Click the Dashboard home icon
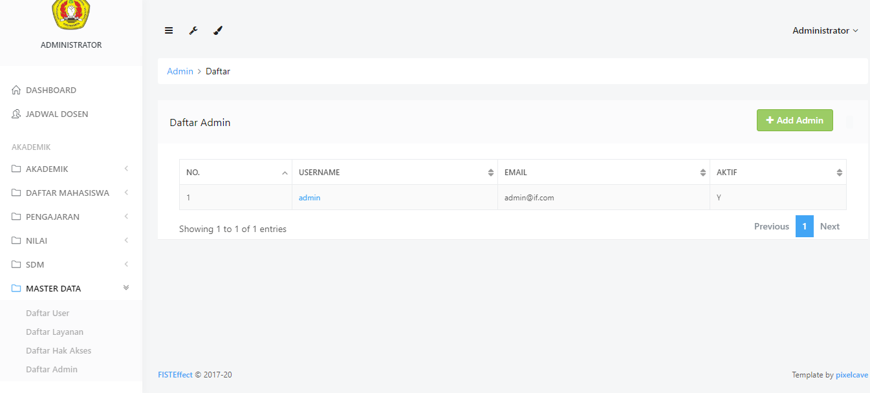 [17, 90]
